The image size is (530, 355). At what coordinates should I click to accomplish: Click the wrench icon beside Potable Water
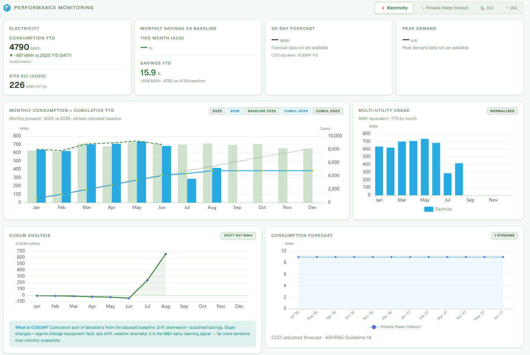(x=422, y=8)
